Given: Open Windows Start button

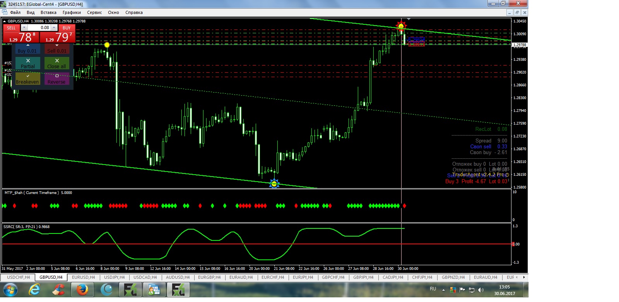Looking at the screenshot, I should 10,290.
